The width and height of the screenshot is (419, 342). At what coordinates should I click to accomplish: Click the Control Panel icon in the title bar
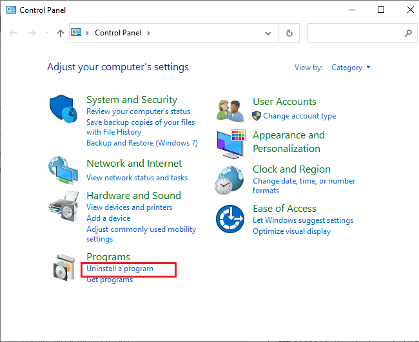point(11,10)
